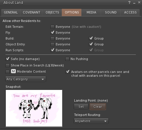The height and width of the screenshot is (130, 142).
Task: Toggle Safe (no damage) checkbox
Action: [x=8, y=59]
